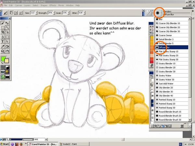195x146 pixels.
Task: Choose Round Blender Brush 30 variant
Action: [172, 120]
